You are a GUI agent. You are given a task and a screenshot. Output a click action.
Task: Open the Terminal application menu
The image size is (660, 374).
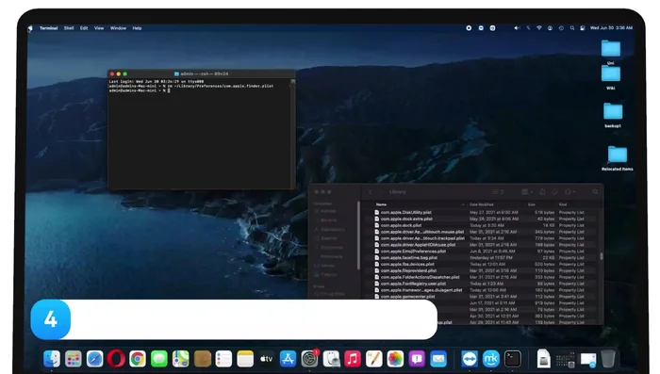(48, 28)
